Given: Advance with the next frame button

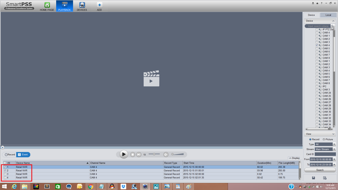Looking at the screenshot, I should click(139, 155).
